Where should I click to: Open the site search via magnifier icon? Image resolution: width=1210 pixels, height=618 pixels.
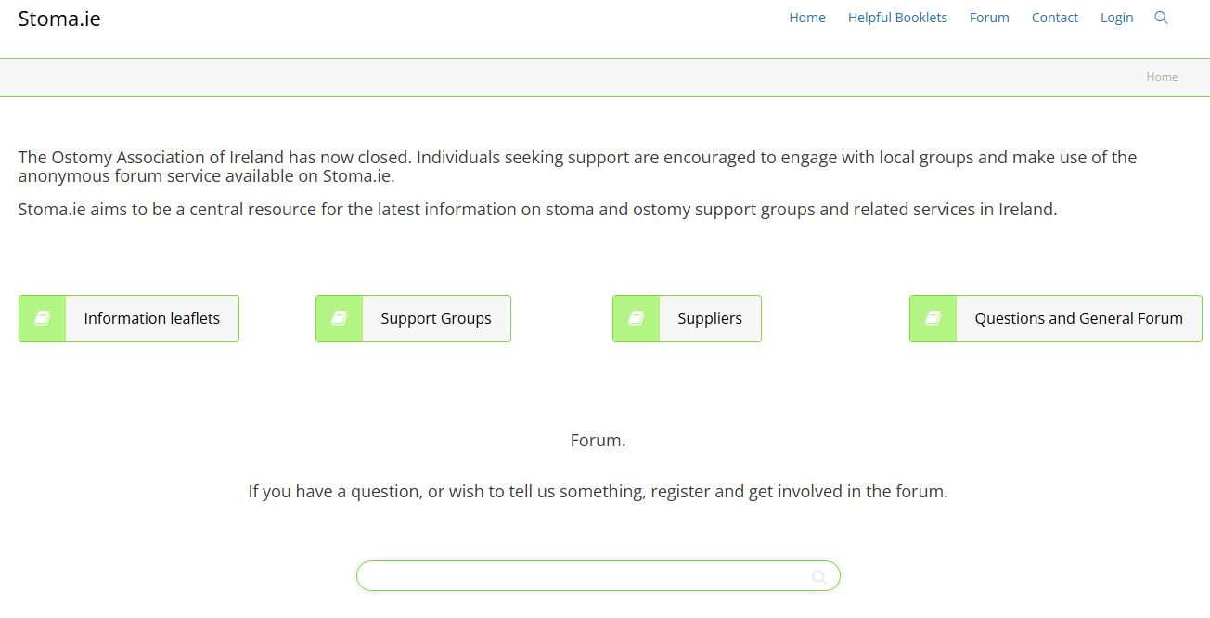(x=1162, y=18)
